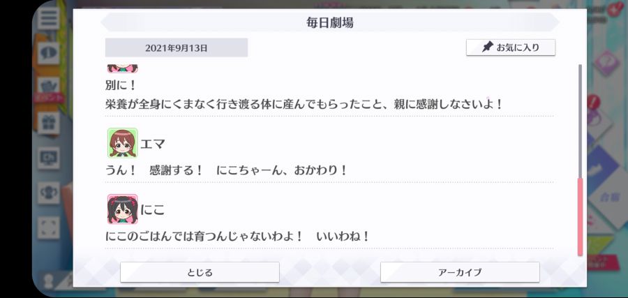
Task: Select the 2021年9月13日 date label
Action: 177,47
